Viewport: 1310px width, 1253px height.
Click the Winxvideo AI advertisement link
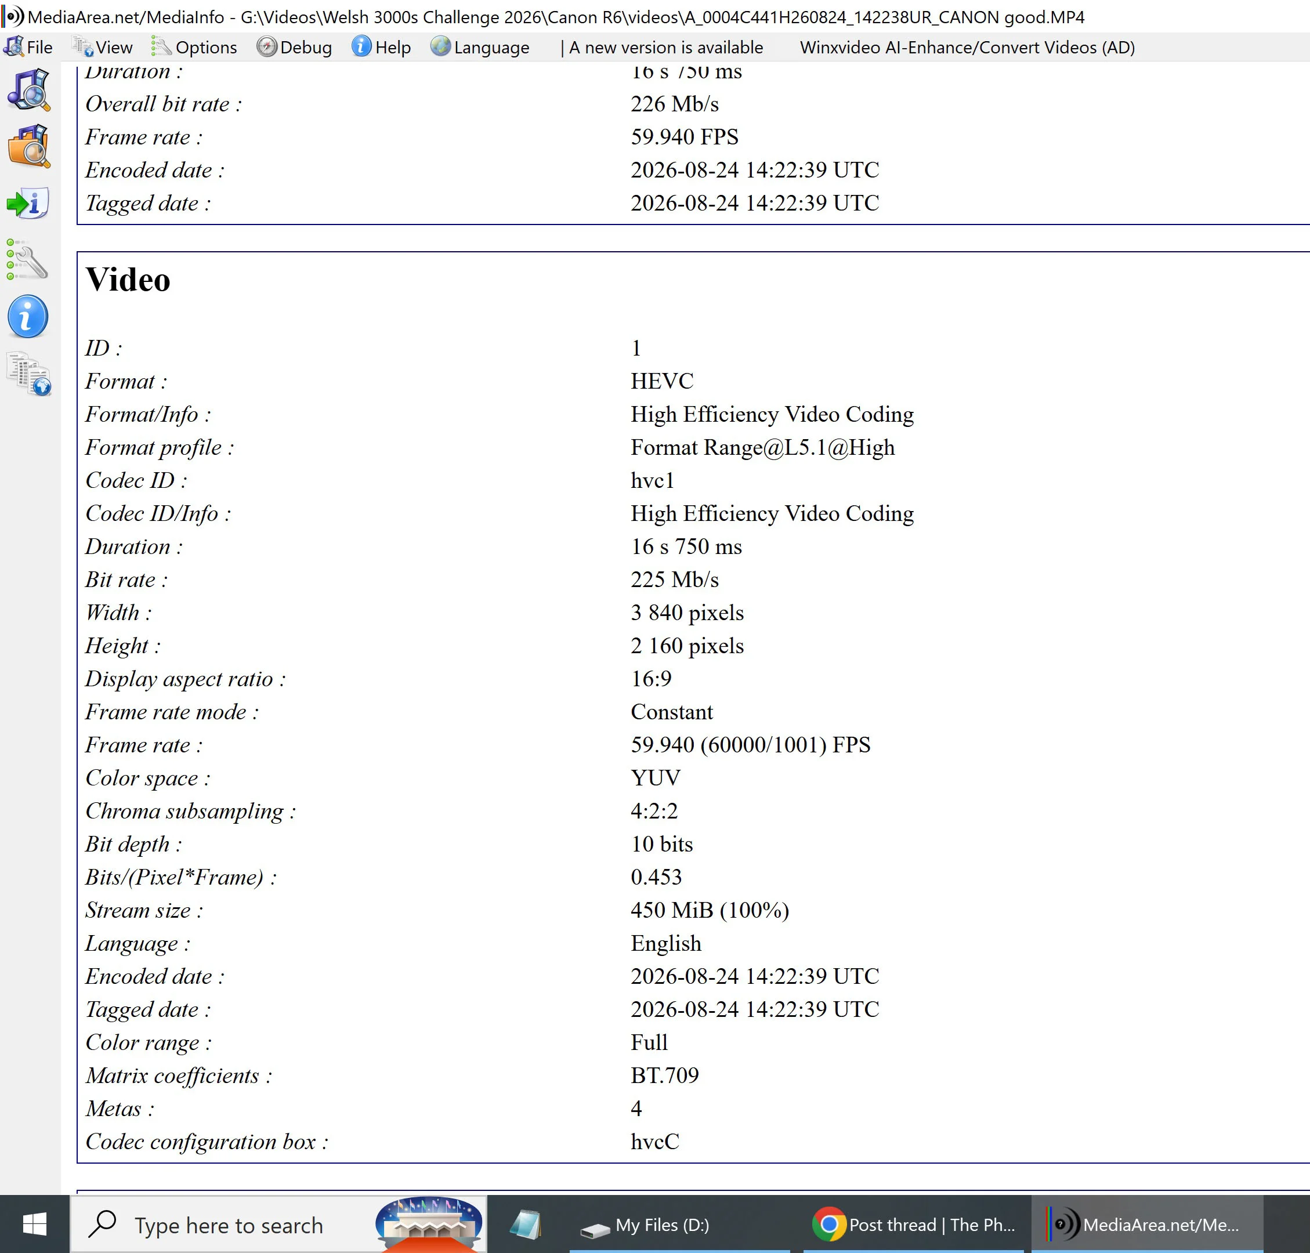(967, 48)
